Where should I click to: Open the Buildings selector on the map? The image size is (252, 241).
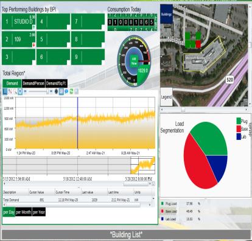(x=166, y=14)
